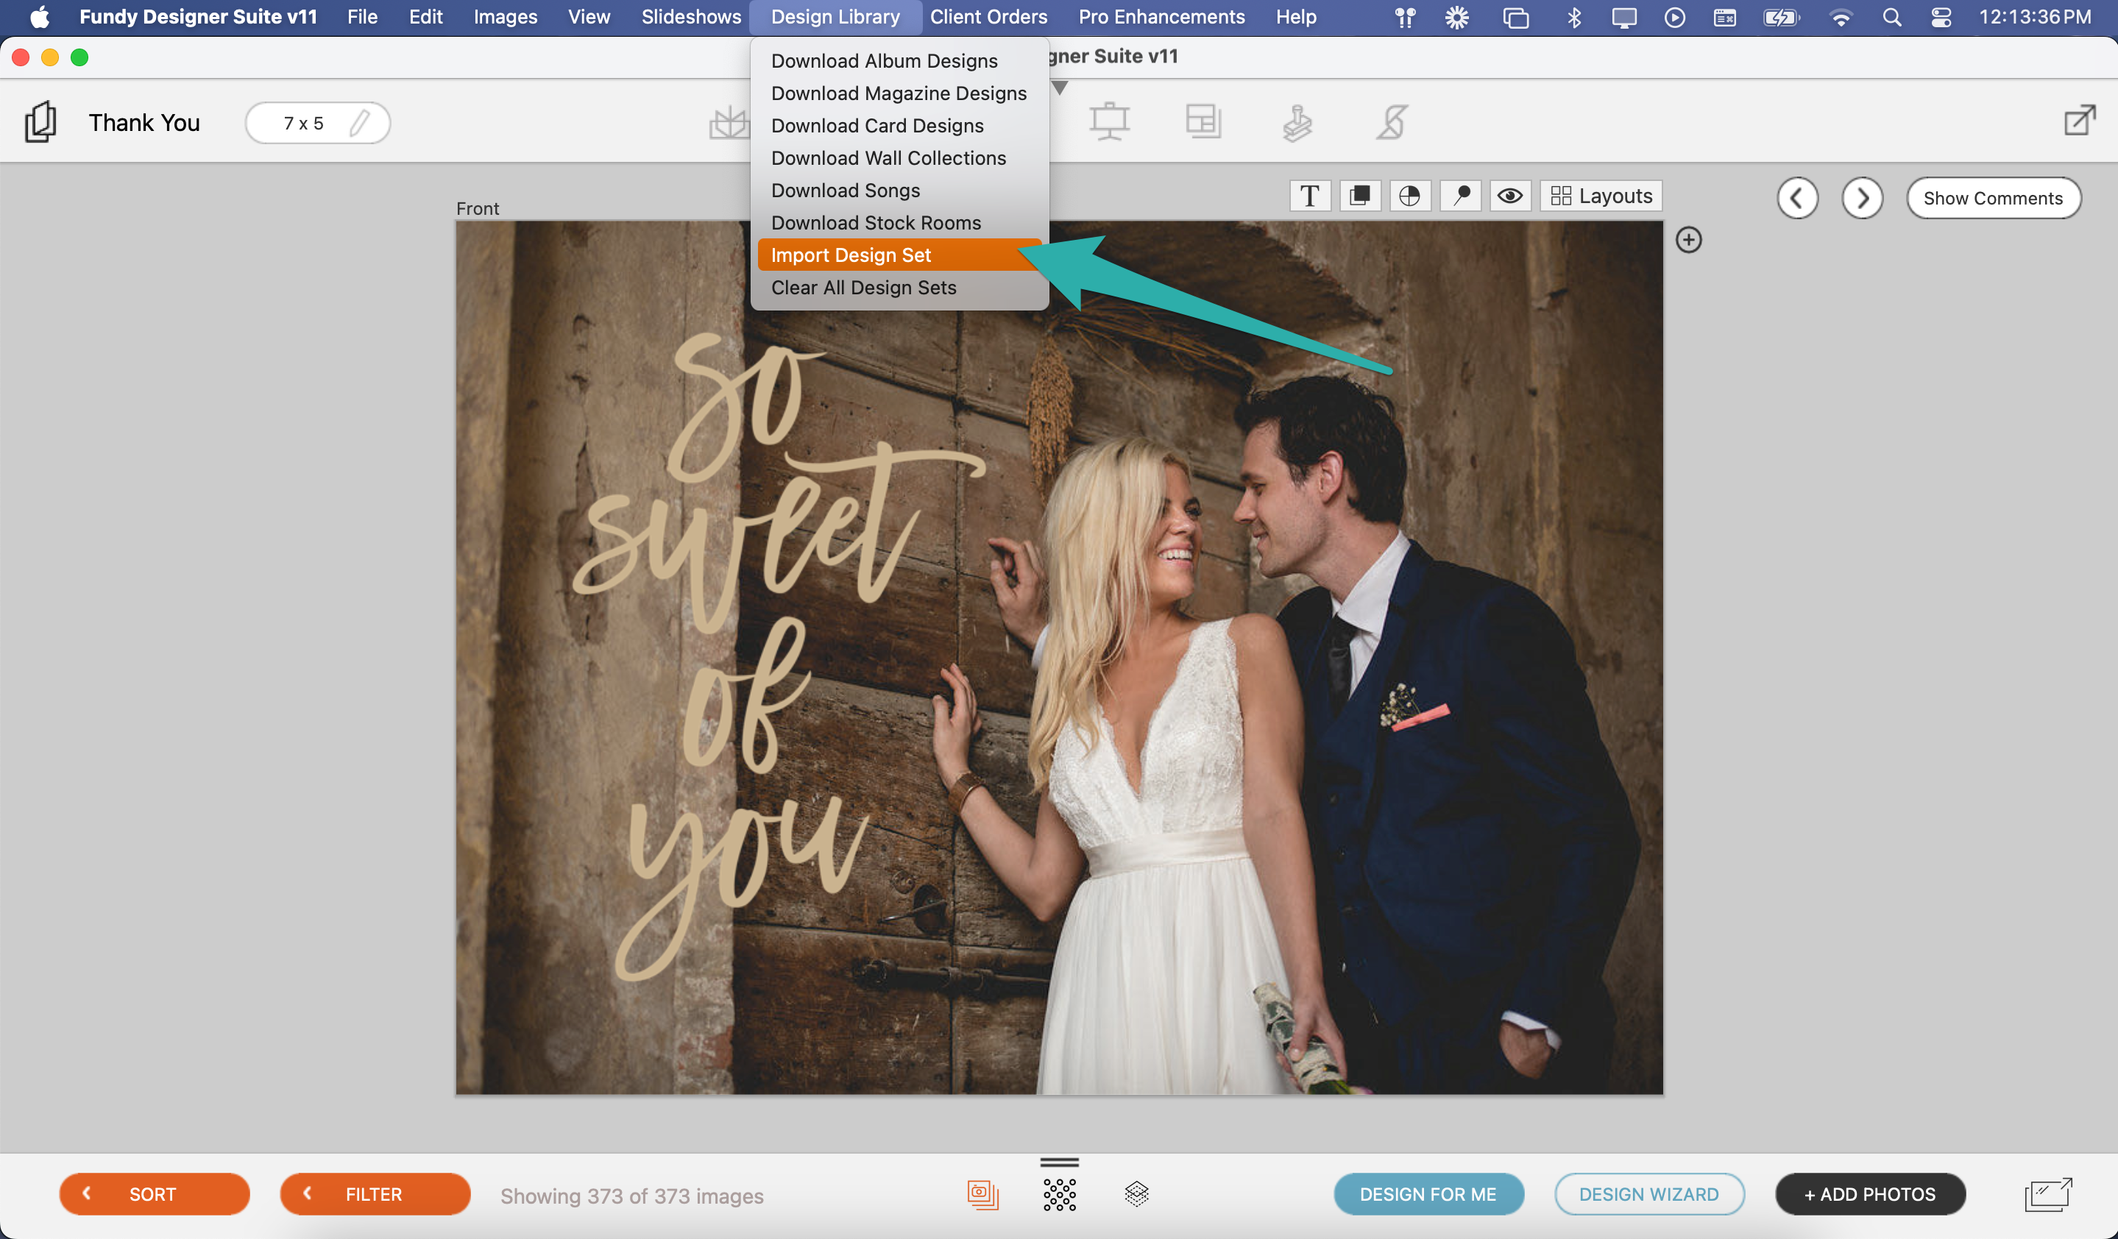Open the Images menu
The width and height of the screenshot is (2118, 1239).
tap(505, 17)
